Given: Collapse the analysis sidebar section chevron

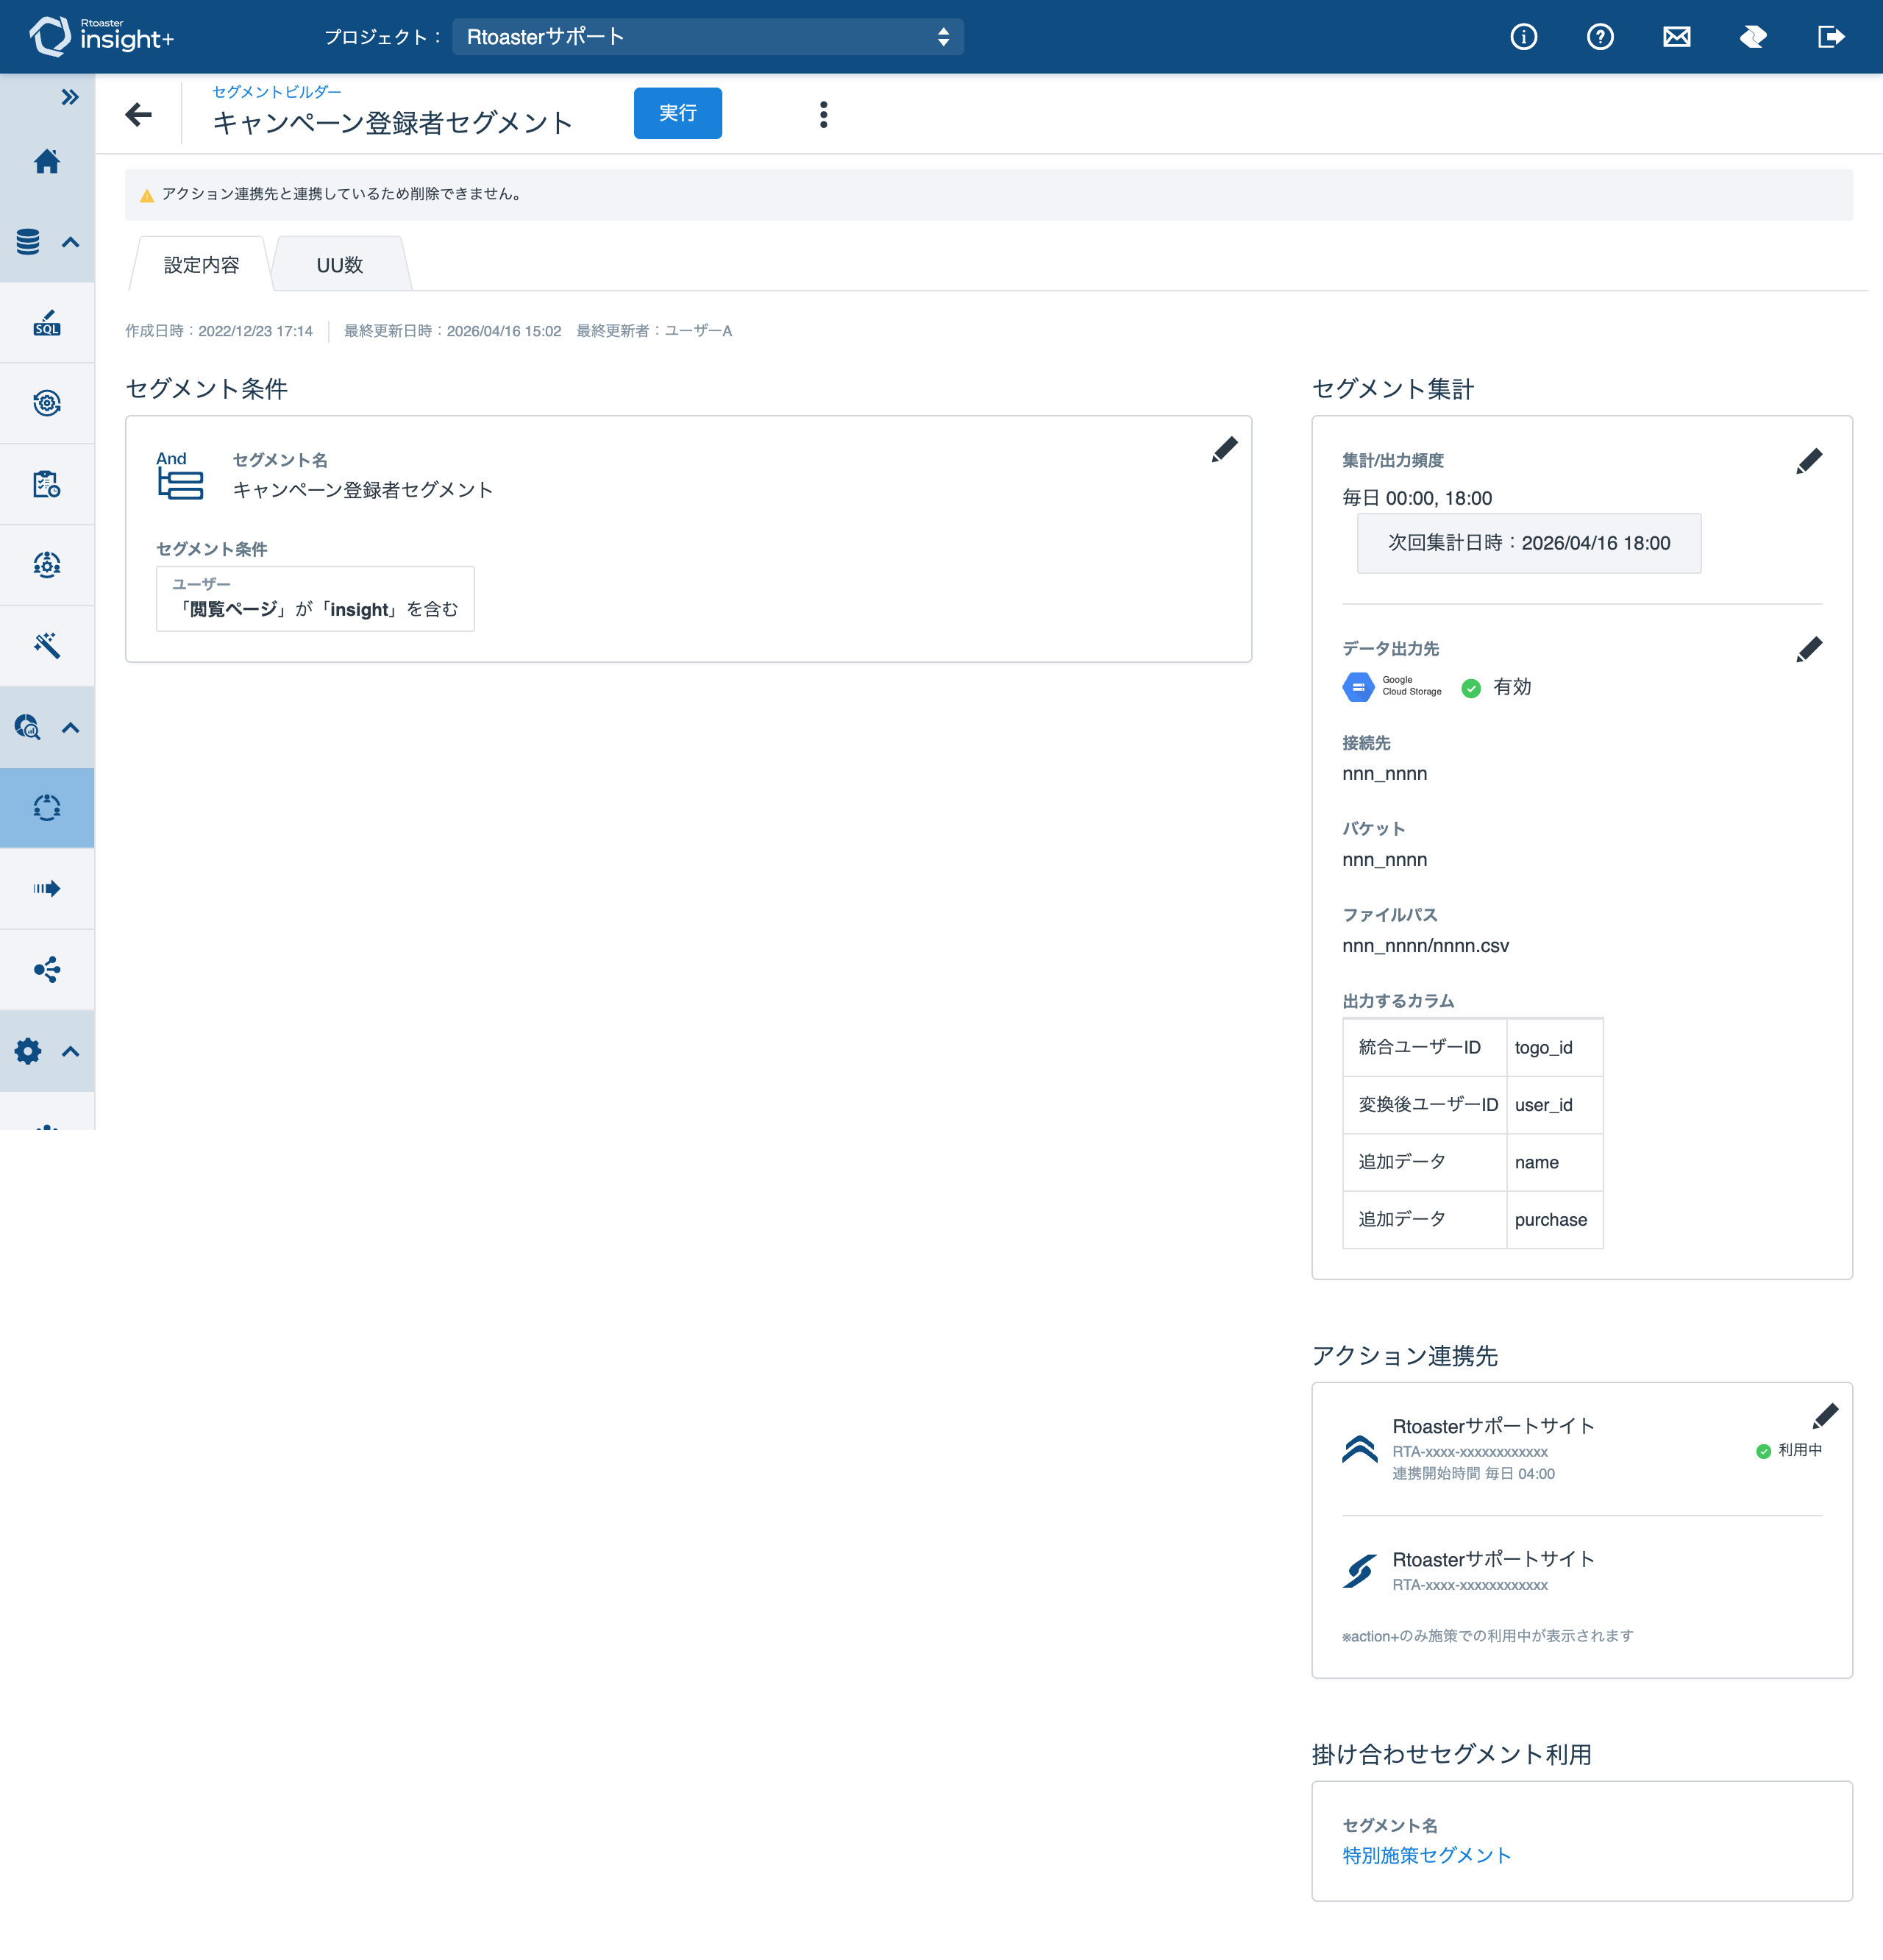Looking at the screenshot, I should coord(70,727).
